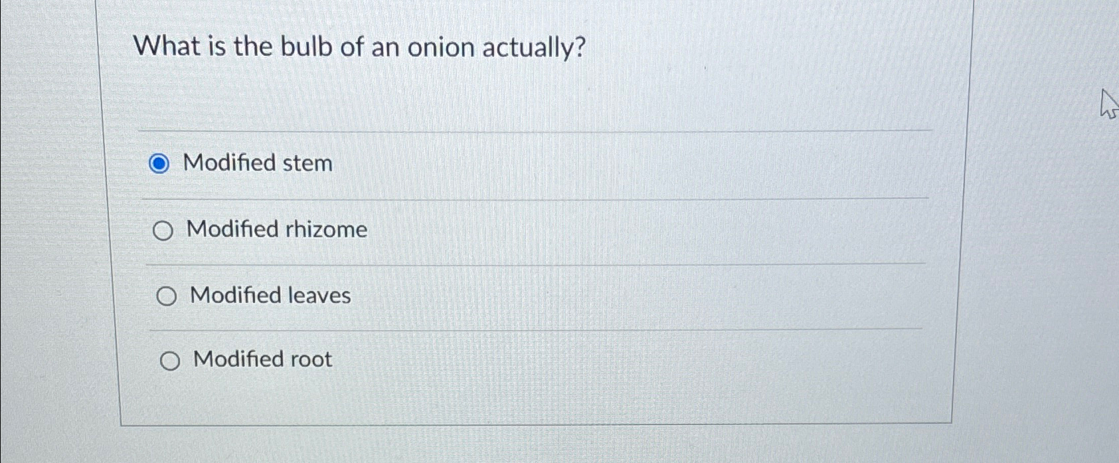Click the fourth answer row
The height and width of the screenshot is (463, 1119).
465,359
